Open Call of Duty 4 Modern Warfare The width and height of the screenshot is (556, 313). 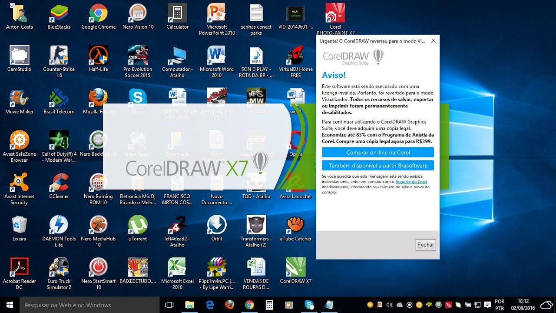click(59, 147)
